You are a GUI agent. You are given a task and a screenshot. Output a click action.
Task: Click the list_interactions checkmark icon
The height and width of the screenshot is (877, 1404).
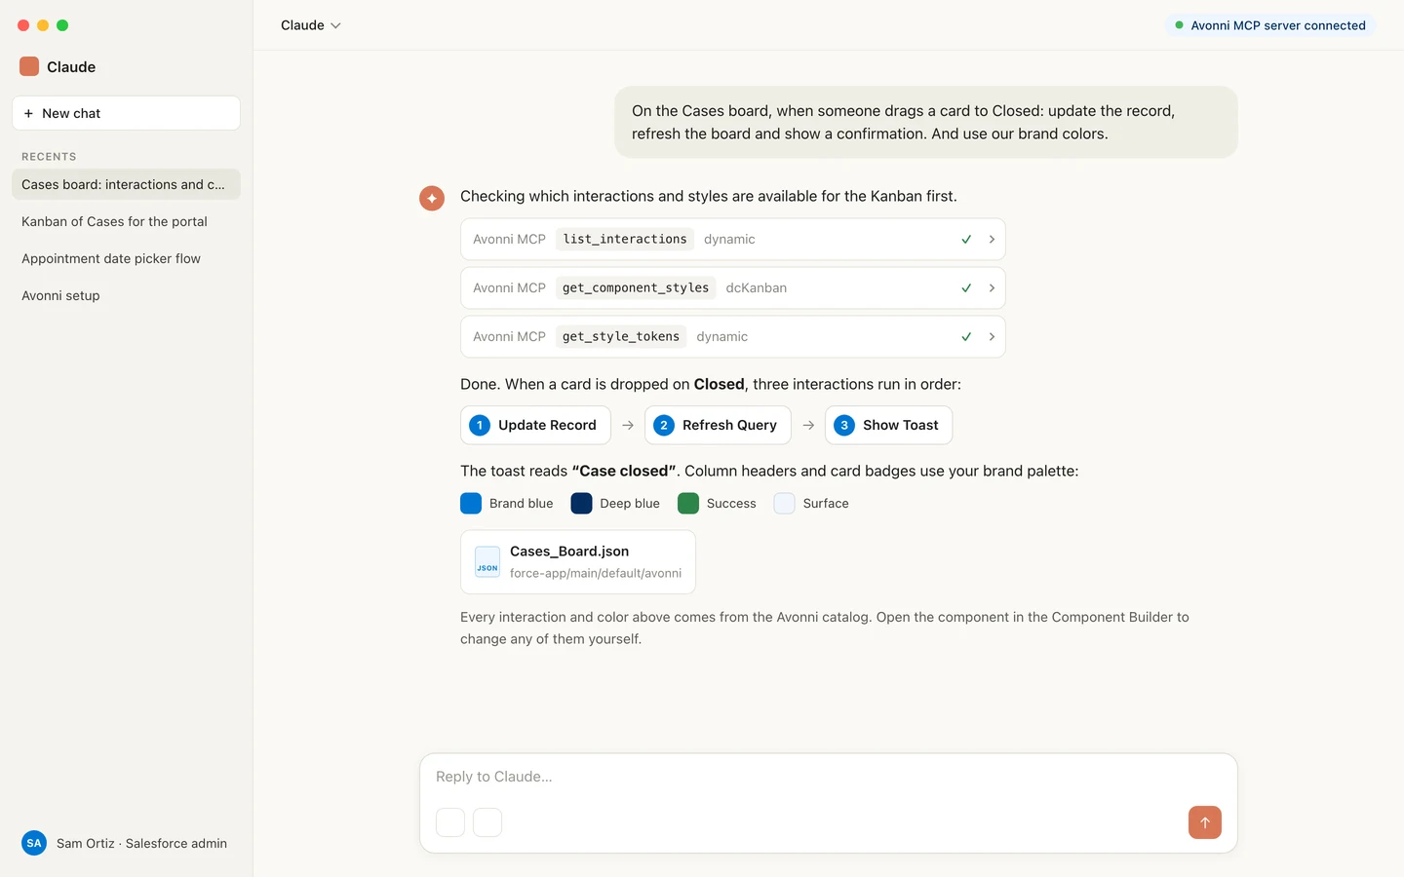[966, 239]
